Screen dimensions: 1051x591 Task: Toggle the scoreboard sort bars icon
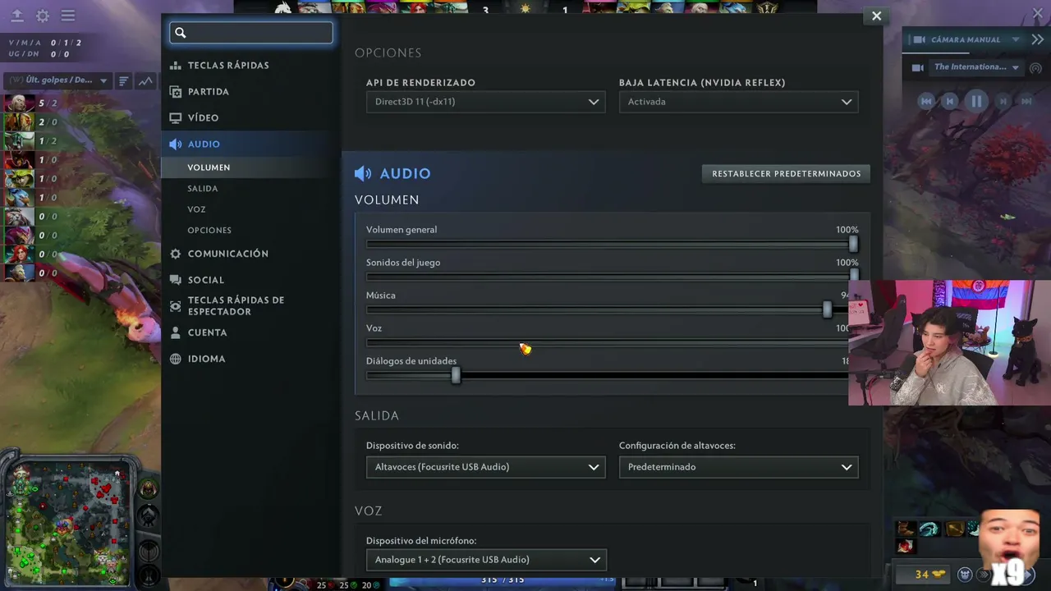pos(123,80)
